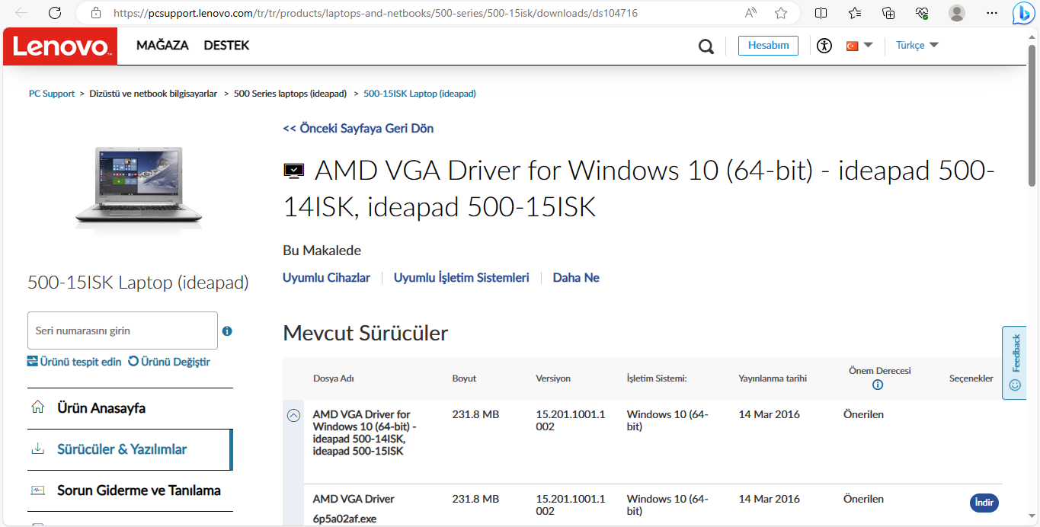
Task: Open split screen icon
Action: tap(821, 13)
